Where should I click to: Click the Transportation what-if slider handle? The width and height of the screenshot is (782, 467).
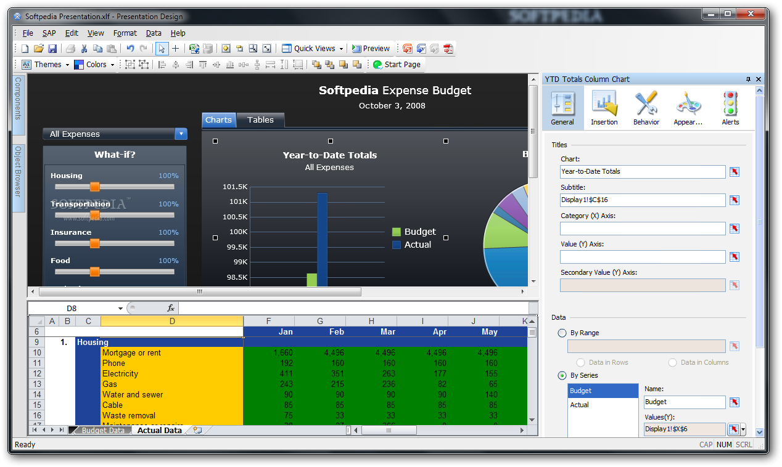click(94, 215)
